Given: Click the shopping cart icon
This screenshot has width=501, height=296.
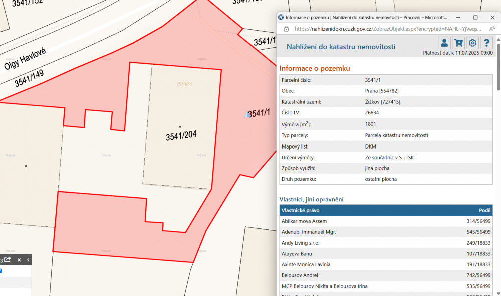Looking at the screenshot, I should [458, 43].
